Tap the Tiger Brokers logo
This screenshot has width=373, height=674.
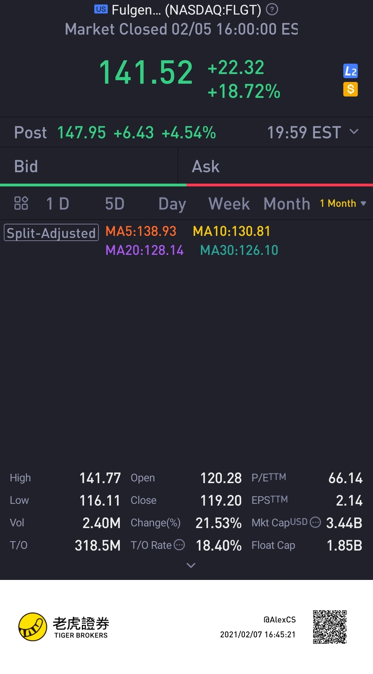tap(64, 627)
